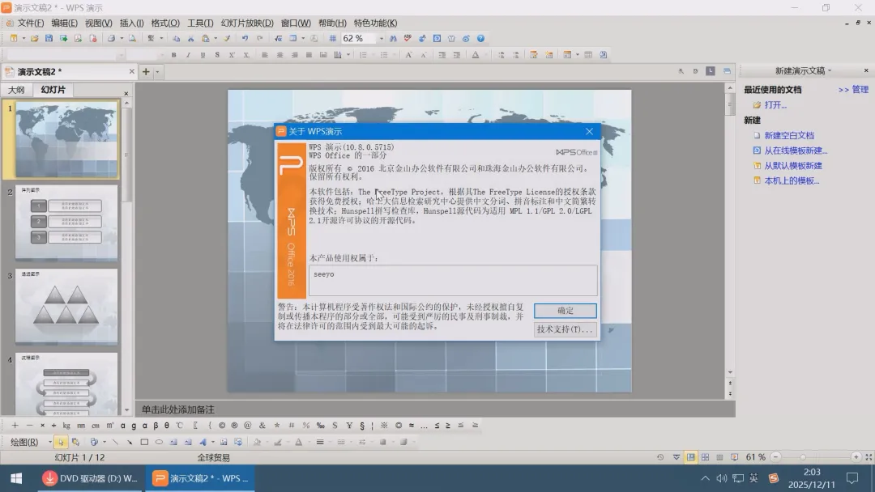
Task: Click the Sogou input method tray icon
Action: (774, 478)
